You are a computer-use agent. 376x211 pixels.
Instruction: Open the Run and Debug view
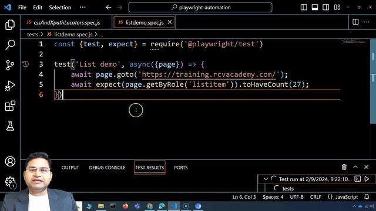[x=10, y=86]
